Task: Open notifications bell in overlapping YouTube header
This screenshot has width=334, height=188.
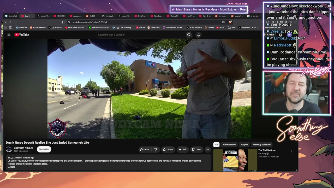Action: pos(281,35)
